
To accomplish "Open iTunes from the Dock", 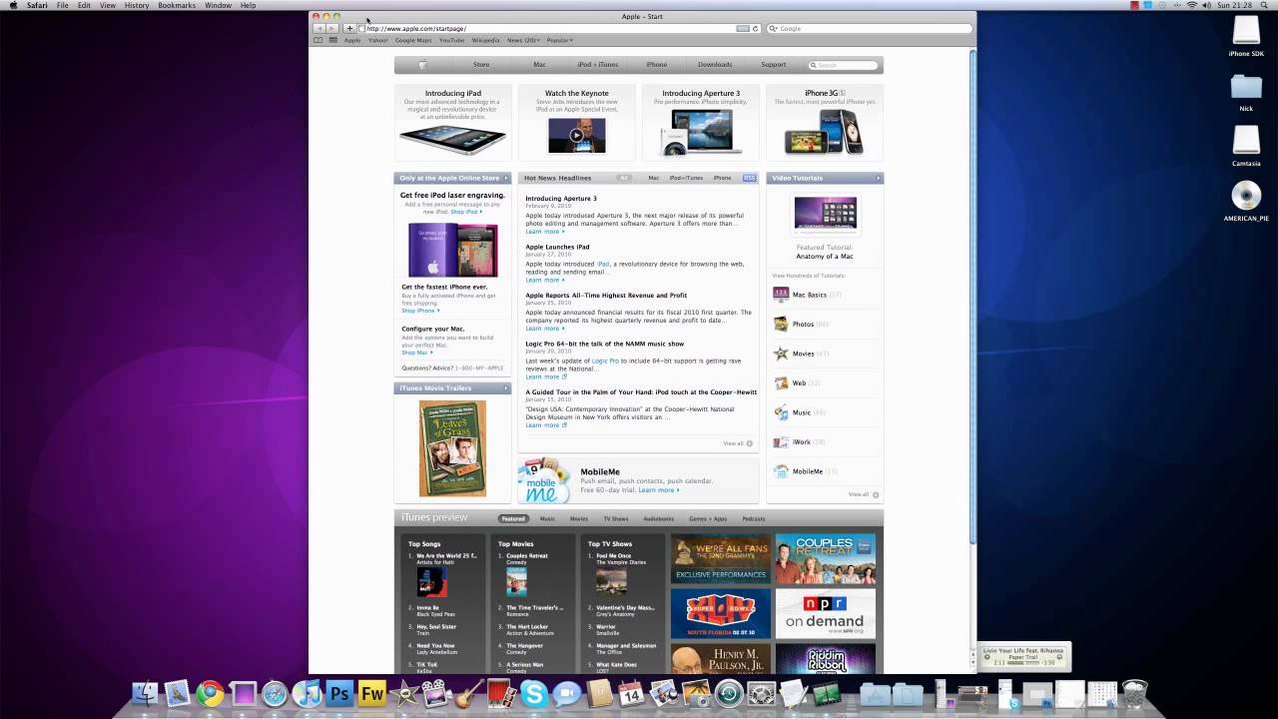I will coord(307,694).
